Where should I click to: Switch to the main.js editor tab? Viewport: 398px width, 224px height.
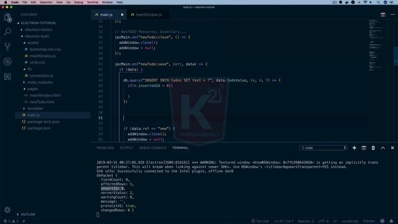click(109, 15)
